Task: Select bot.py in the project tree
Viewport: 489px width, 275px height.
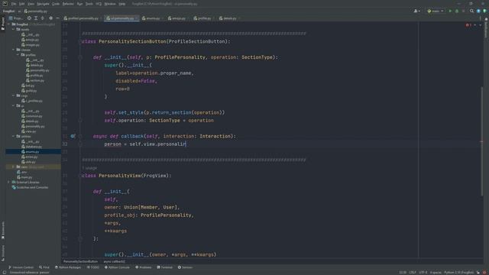Action: tap(28, 86)
